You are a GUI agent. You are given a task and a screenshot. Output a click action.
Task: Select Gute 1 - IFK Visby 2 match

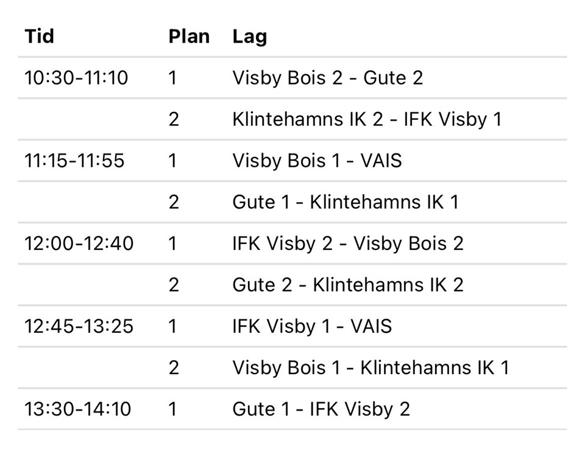(321, 409)
